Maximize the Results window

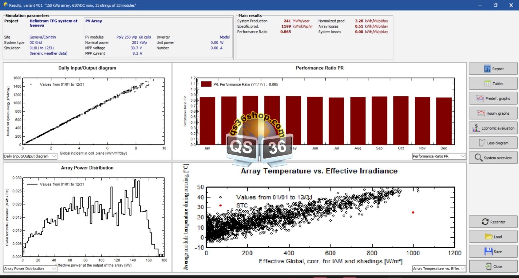[x=495, y=5]
